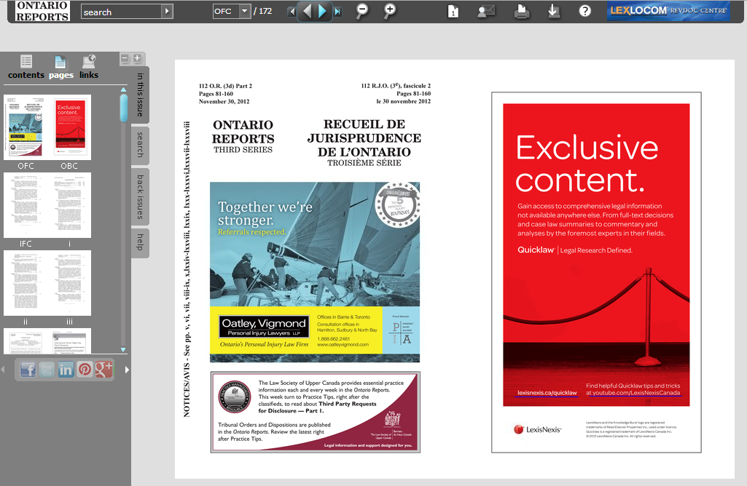
Task: Open the back issues side tab
Action: pyautogui.click(x=140, y=196)
